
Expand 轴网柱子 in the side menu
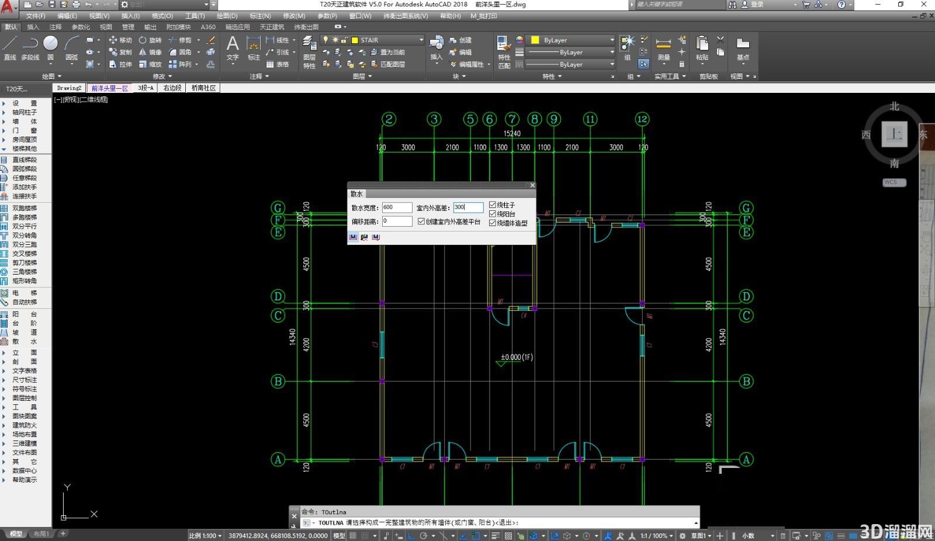(x=4, y=112)
